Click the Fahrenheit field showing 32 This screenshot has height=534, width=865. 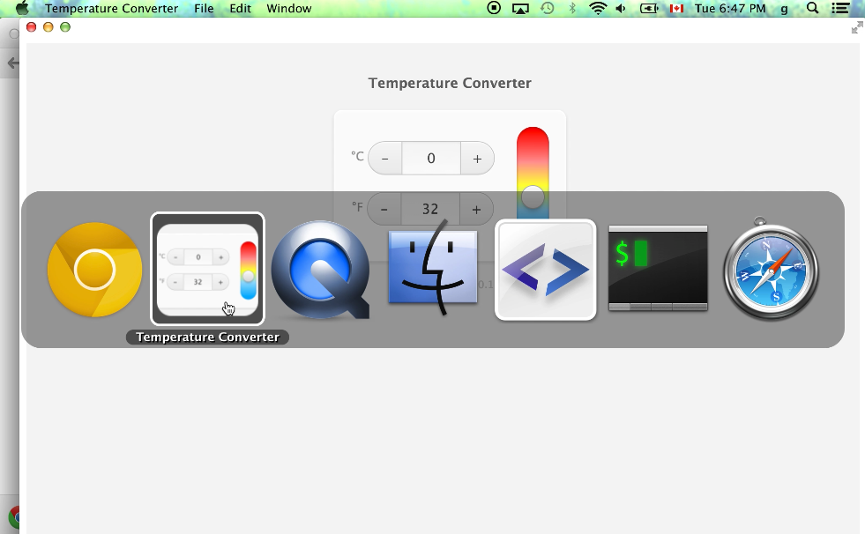click(x=430, y=210)
